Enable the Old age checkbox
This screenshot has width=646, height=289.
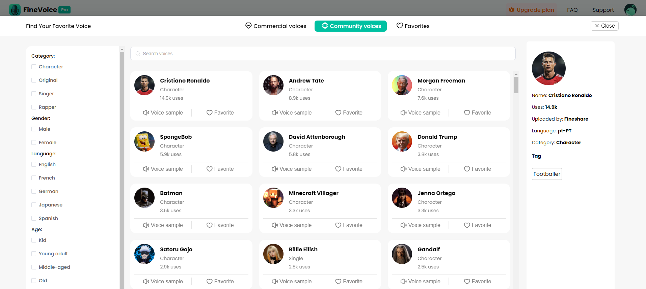(34, 281)
